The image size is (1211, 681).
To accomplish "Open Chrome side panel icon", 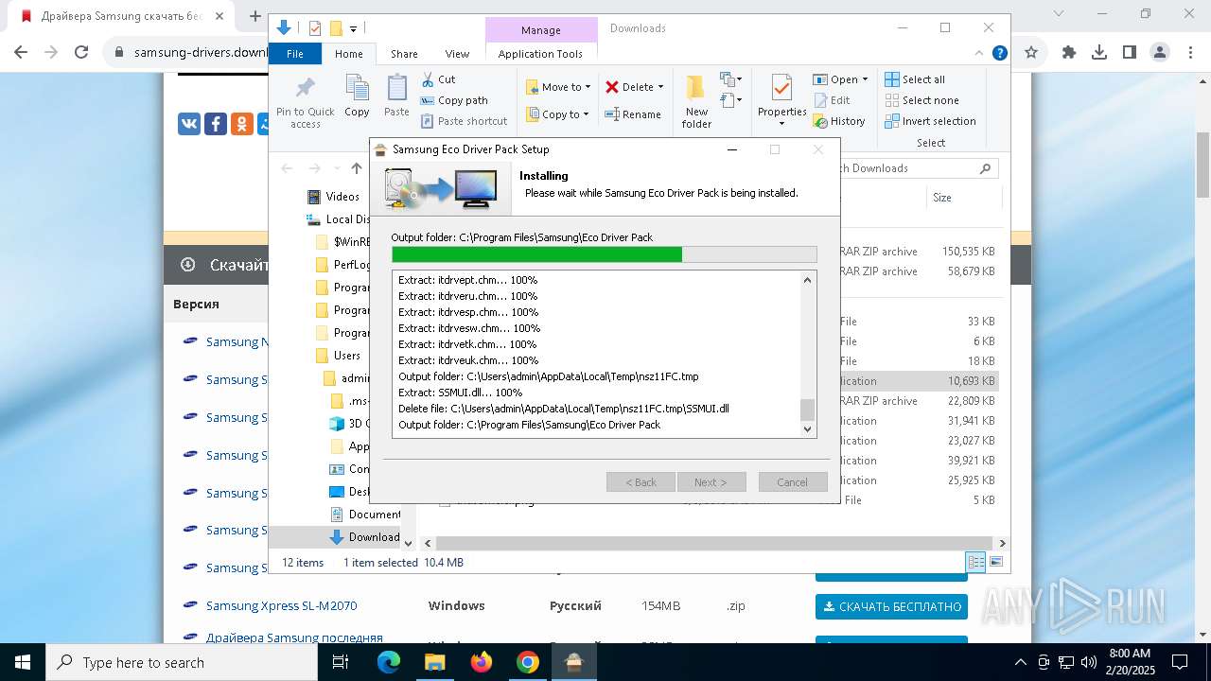I will coord(1130,52).
